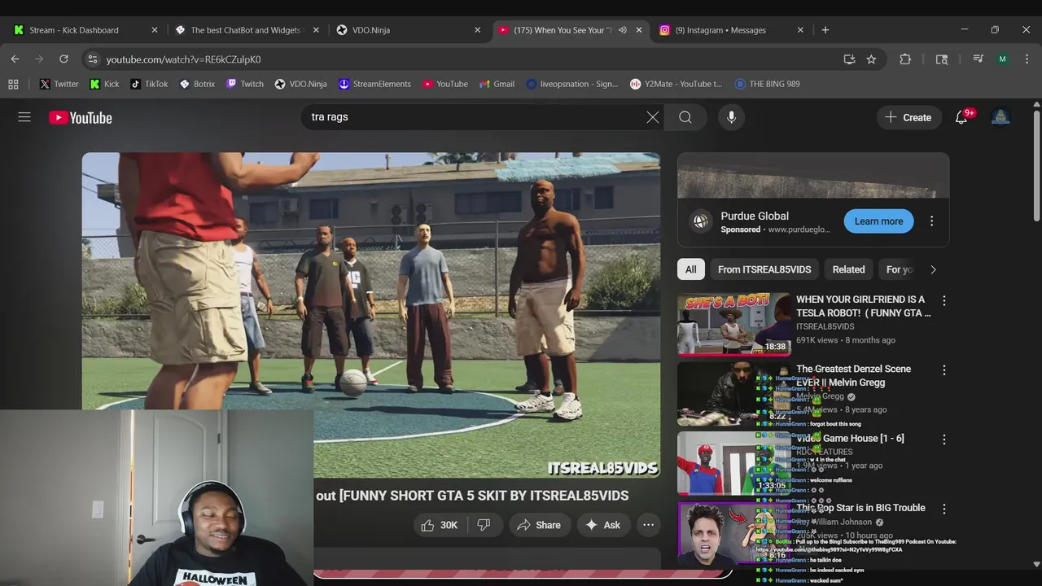Open the Ask button below the video
This screenshot has height=586, width=1042.
603,525
